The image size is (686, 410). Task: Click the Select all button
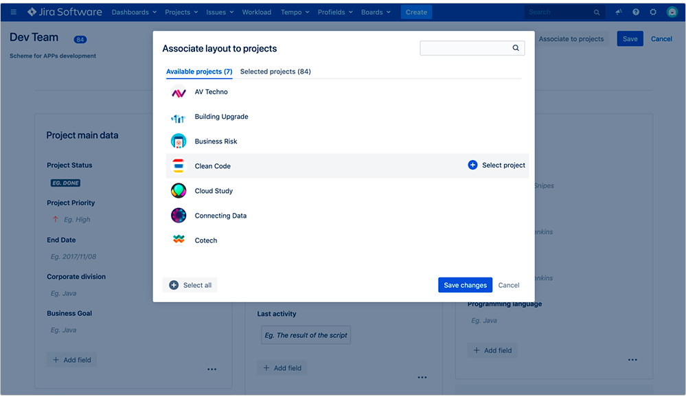point(190,284)
